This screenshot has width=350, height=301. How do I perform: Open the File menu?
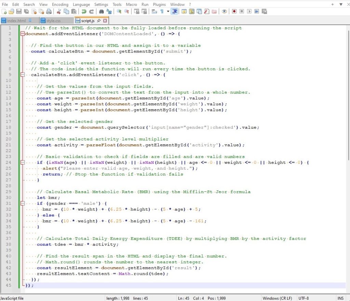coord(5,4)
